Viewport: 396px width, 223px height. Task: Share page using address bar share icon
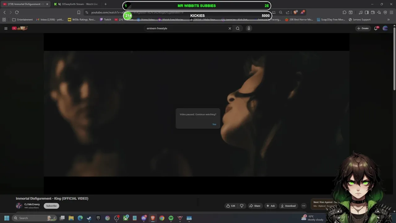click(288, 12)
